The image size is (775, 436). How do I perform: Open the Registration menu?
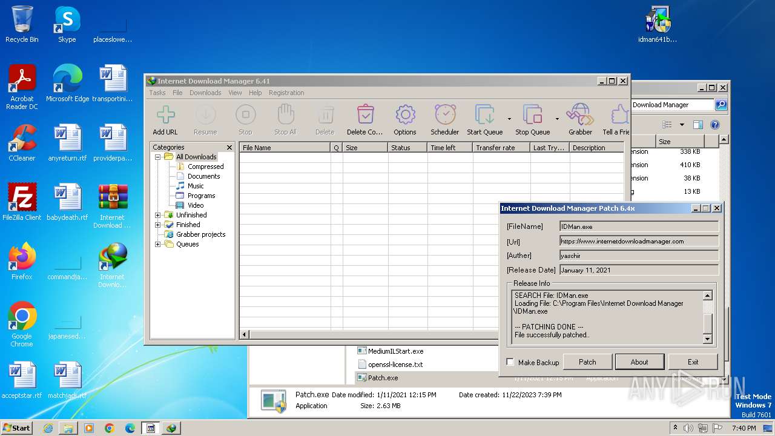(x=286, y=93)
